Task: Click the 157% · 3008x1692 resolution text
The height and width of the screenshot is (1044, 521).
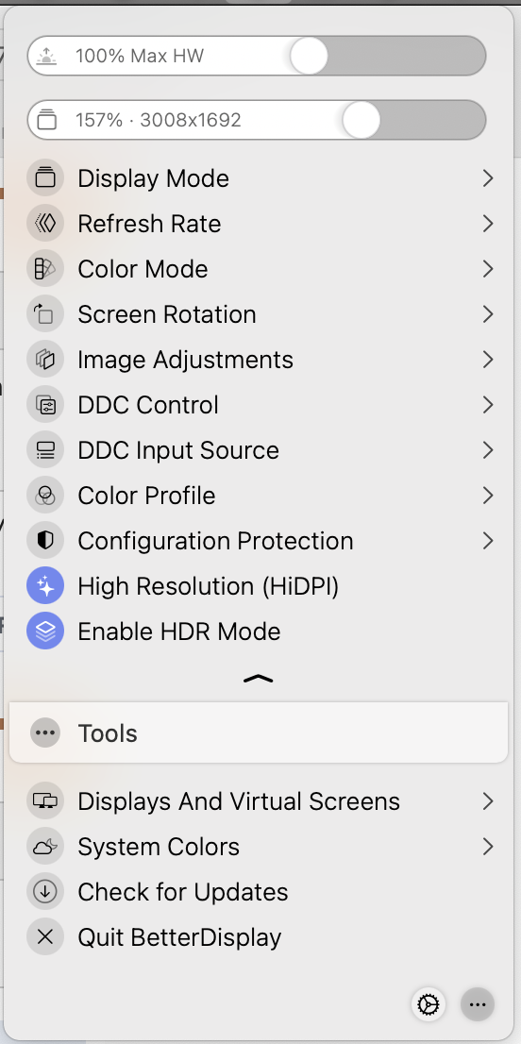Action: click(x=159, y=120)
